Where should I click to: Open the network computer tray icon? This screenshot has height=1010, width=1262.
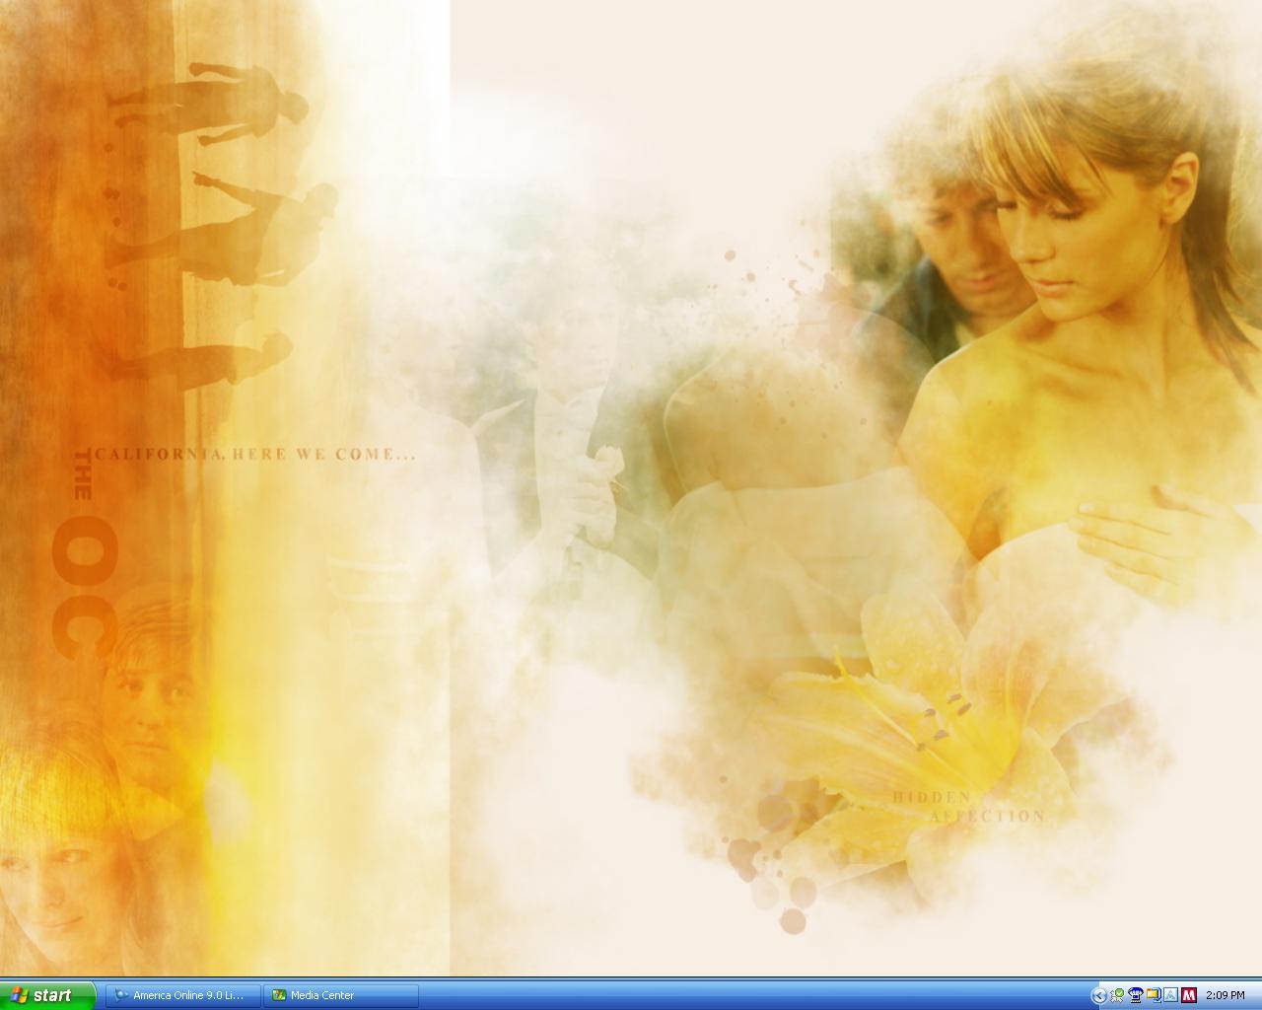(1136, 995)
